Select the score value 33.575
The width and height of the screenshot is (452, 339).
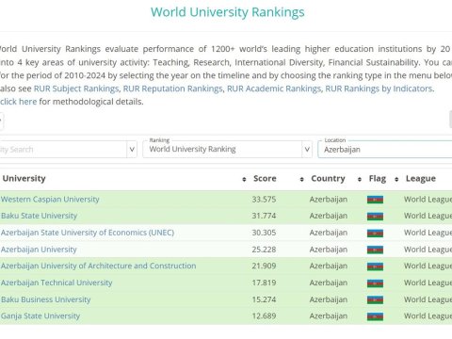pyautogui.click(x=264, y=200)
